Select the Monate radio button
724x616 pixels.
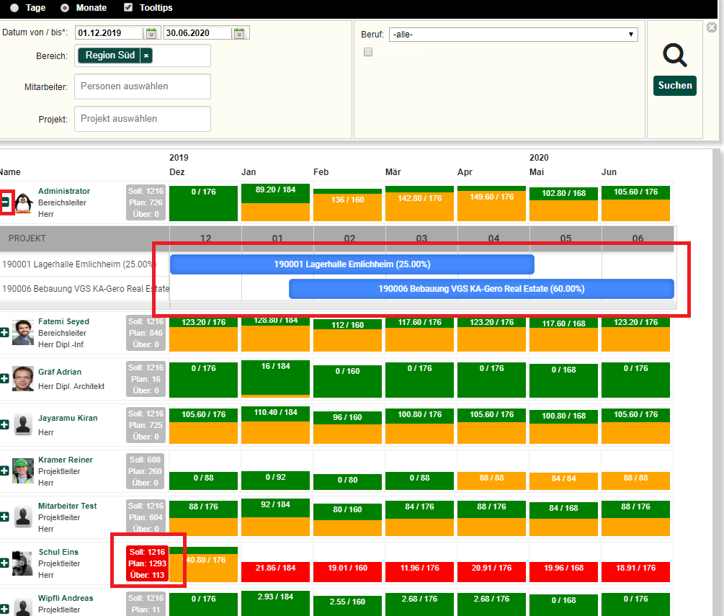[x=65, y=8]
